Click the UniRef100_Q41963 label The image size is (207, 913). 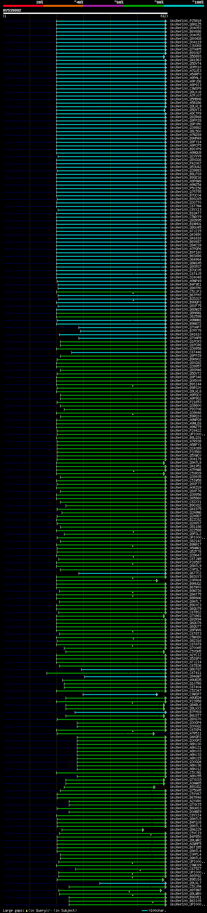click(185, 60)
